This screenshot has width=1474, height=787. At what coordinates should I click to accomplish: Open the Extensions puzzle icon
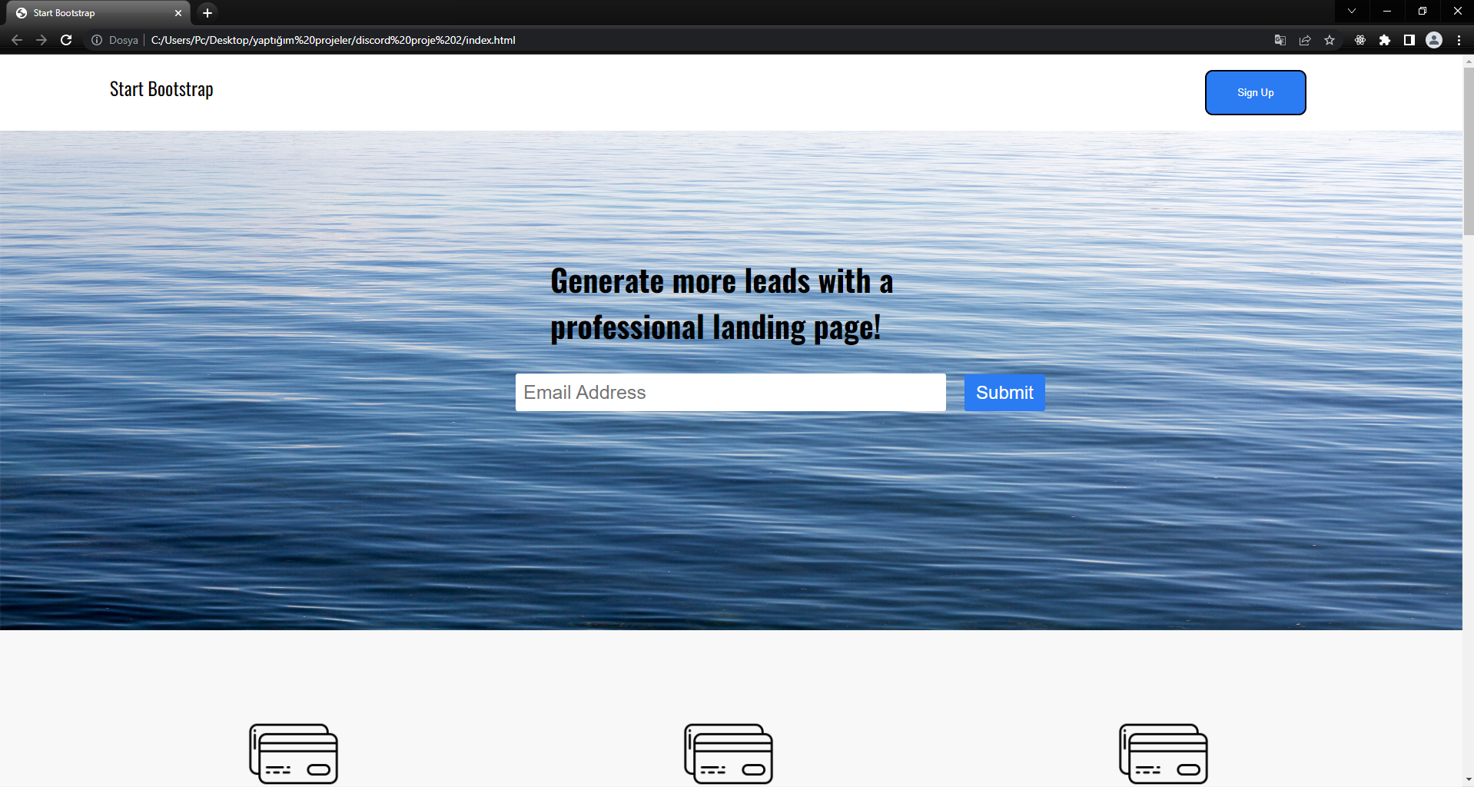pos(1386,40)
